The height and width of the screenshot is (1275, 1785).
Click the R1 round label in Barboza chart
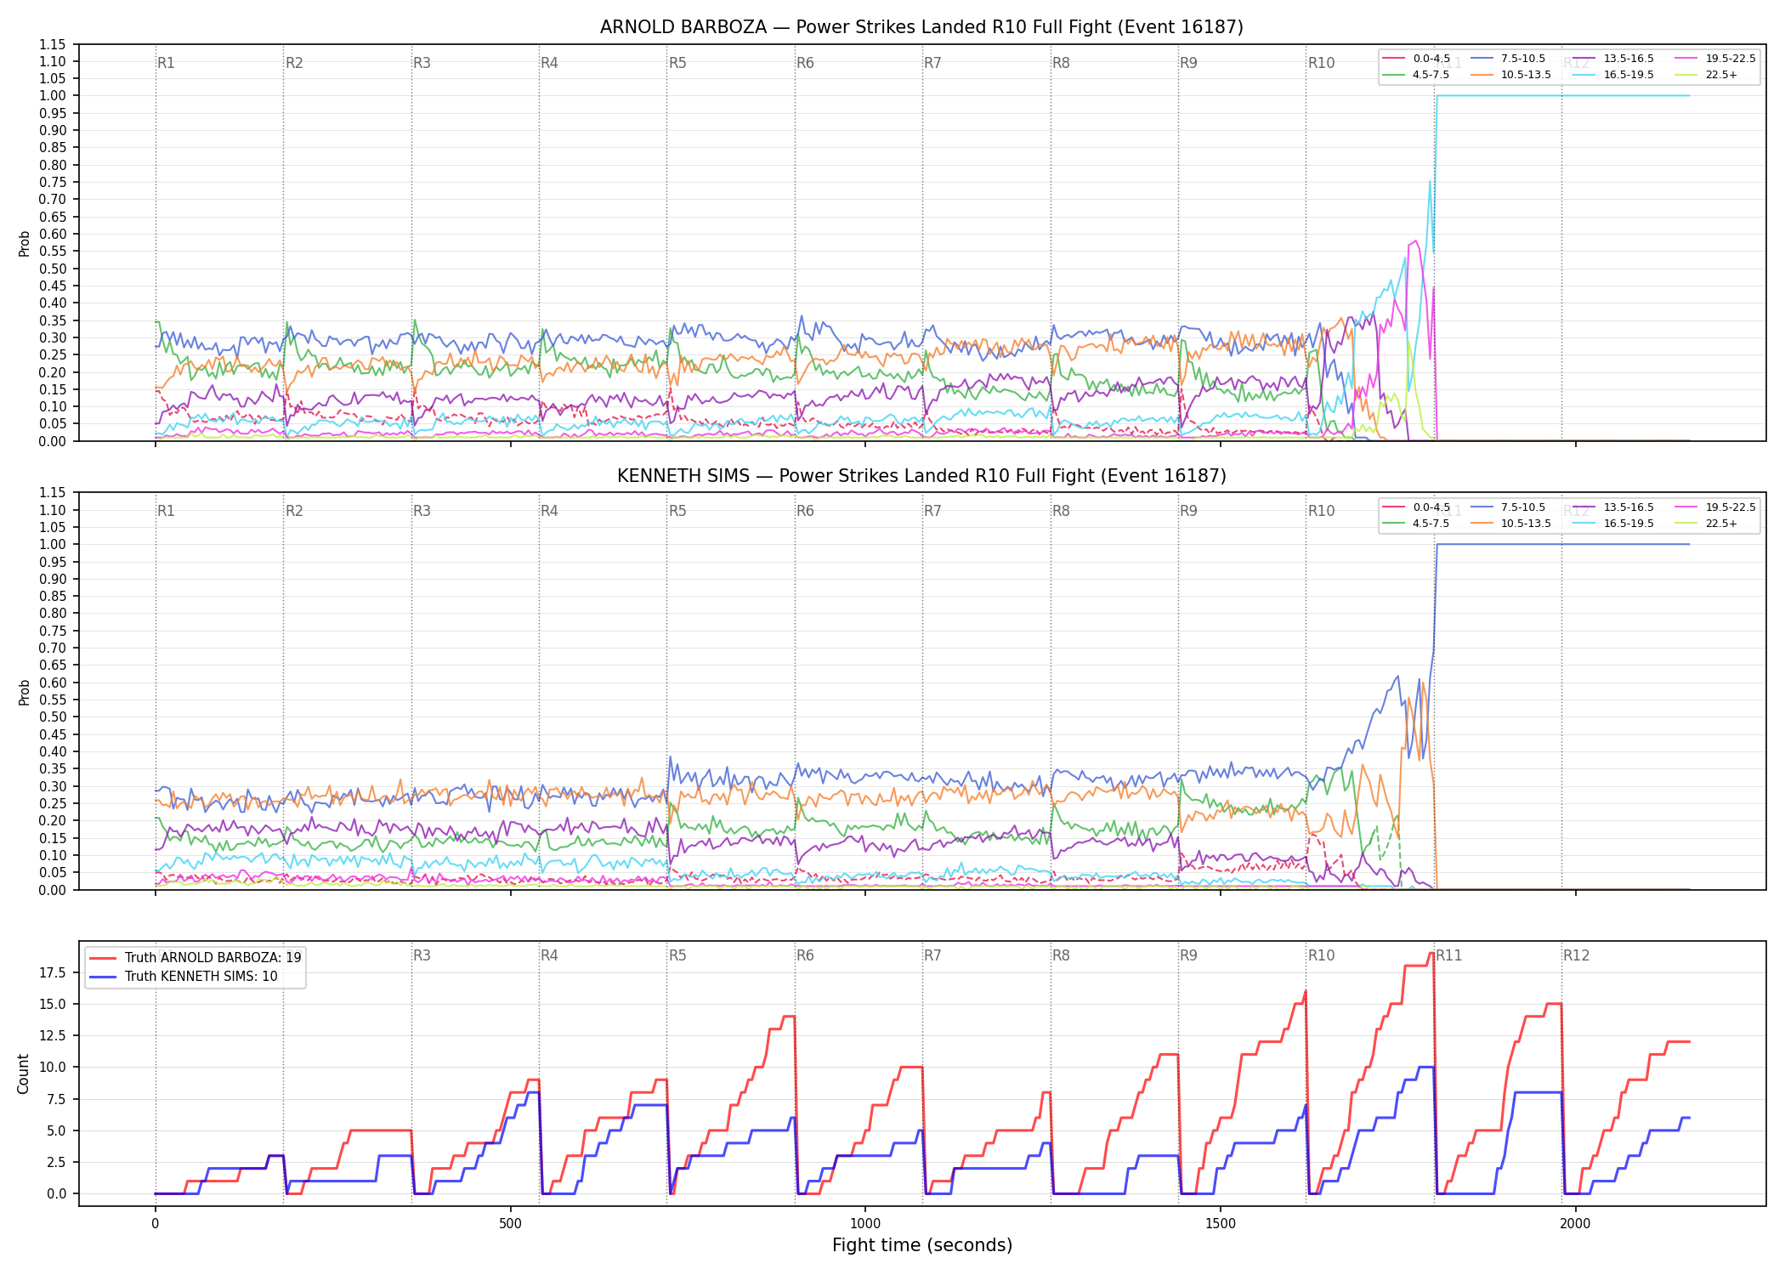tap(166, 63)
